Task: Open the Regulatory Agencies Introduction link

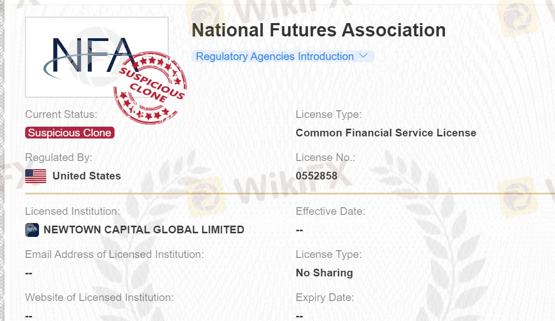Action: tap(275, 56)
